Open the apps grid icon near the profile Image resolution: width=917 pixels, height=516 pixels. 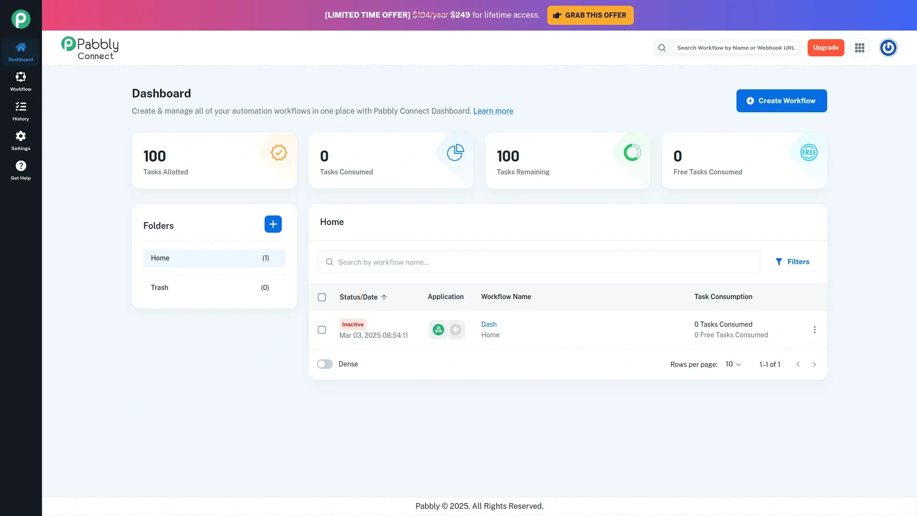[860, 47]
